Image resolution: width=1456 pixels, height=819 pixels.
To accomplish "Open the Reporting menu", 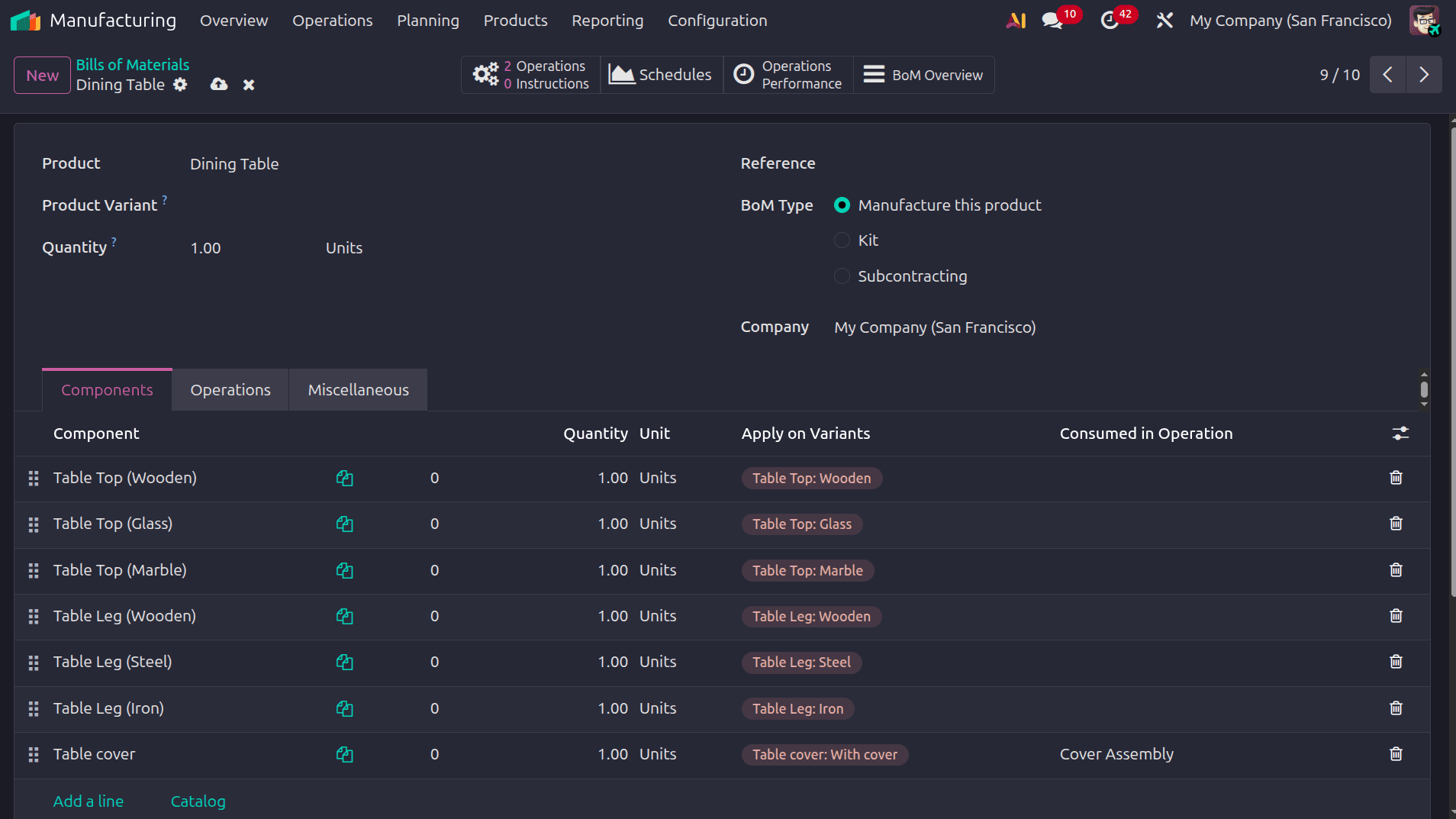I will 607,21.
